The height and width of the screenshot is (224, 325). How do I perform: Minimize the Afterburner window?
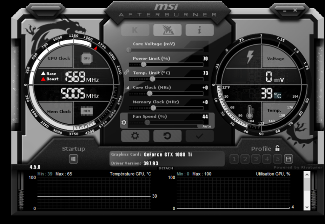[285, 11]
